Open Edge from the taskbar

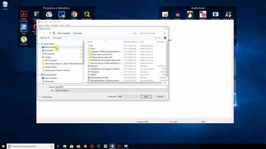58,146
